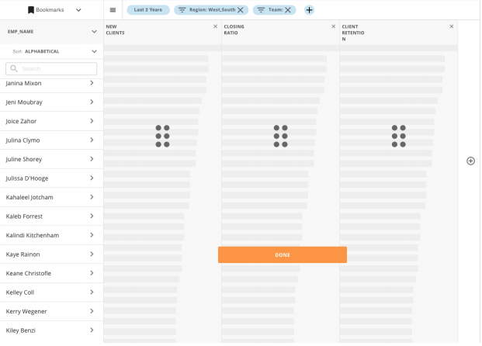Screen dimensions: 482x346
Task: Close the New Clients column
Action: 216,26
